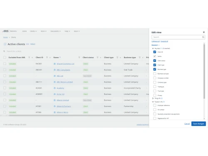This screenshot has height=156, width=208.
Task: Click the table horizontal scrollbar
Action: pyautogui.click(x=79, y=115)
